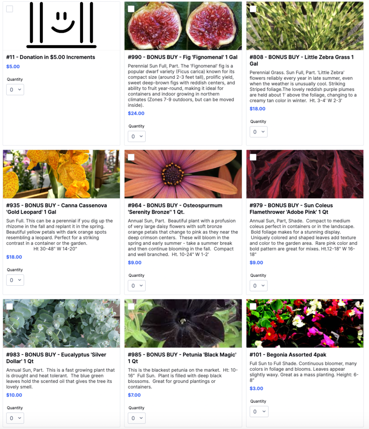The image size is (369, 429).
Task: Open the quantity selector for Petunia 'Black Magic'
Action: (137, 418)
